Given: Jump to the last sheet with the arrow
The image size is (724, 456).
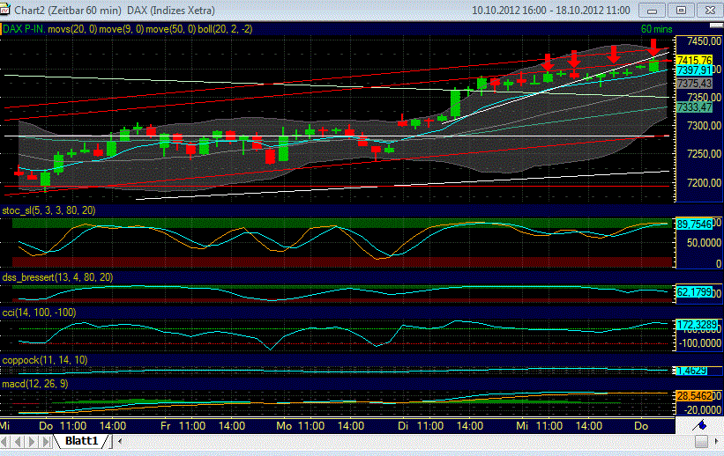Looking at the screenshot, I should pos(46,441).
